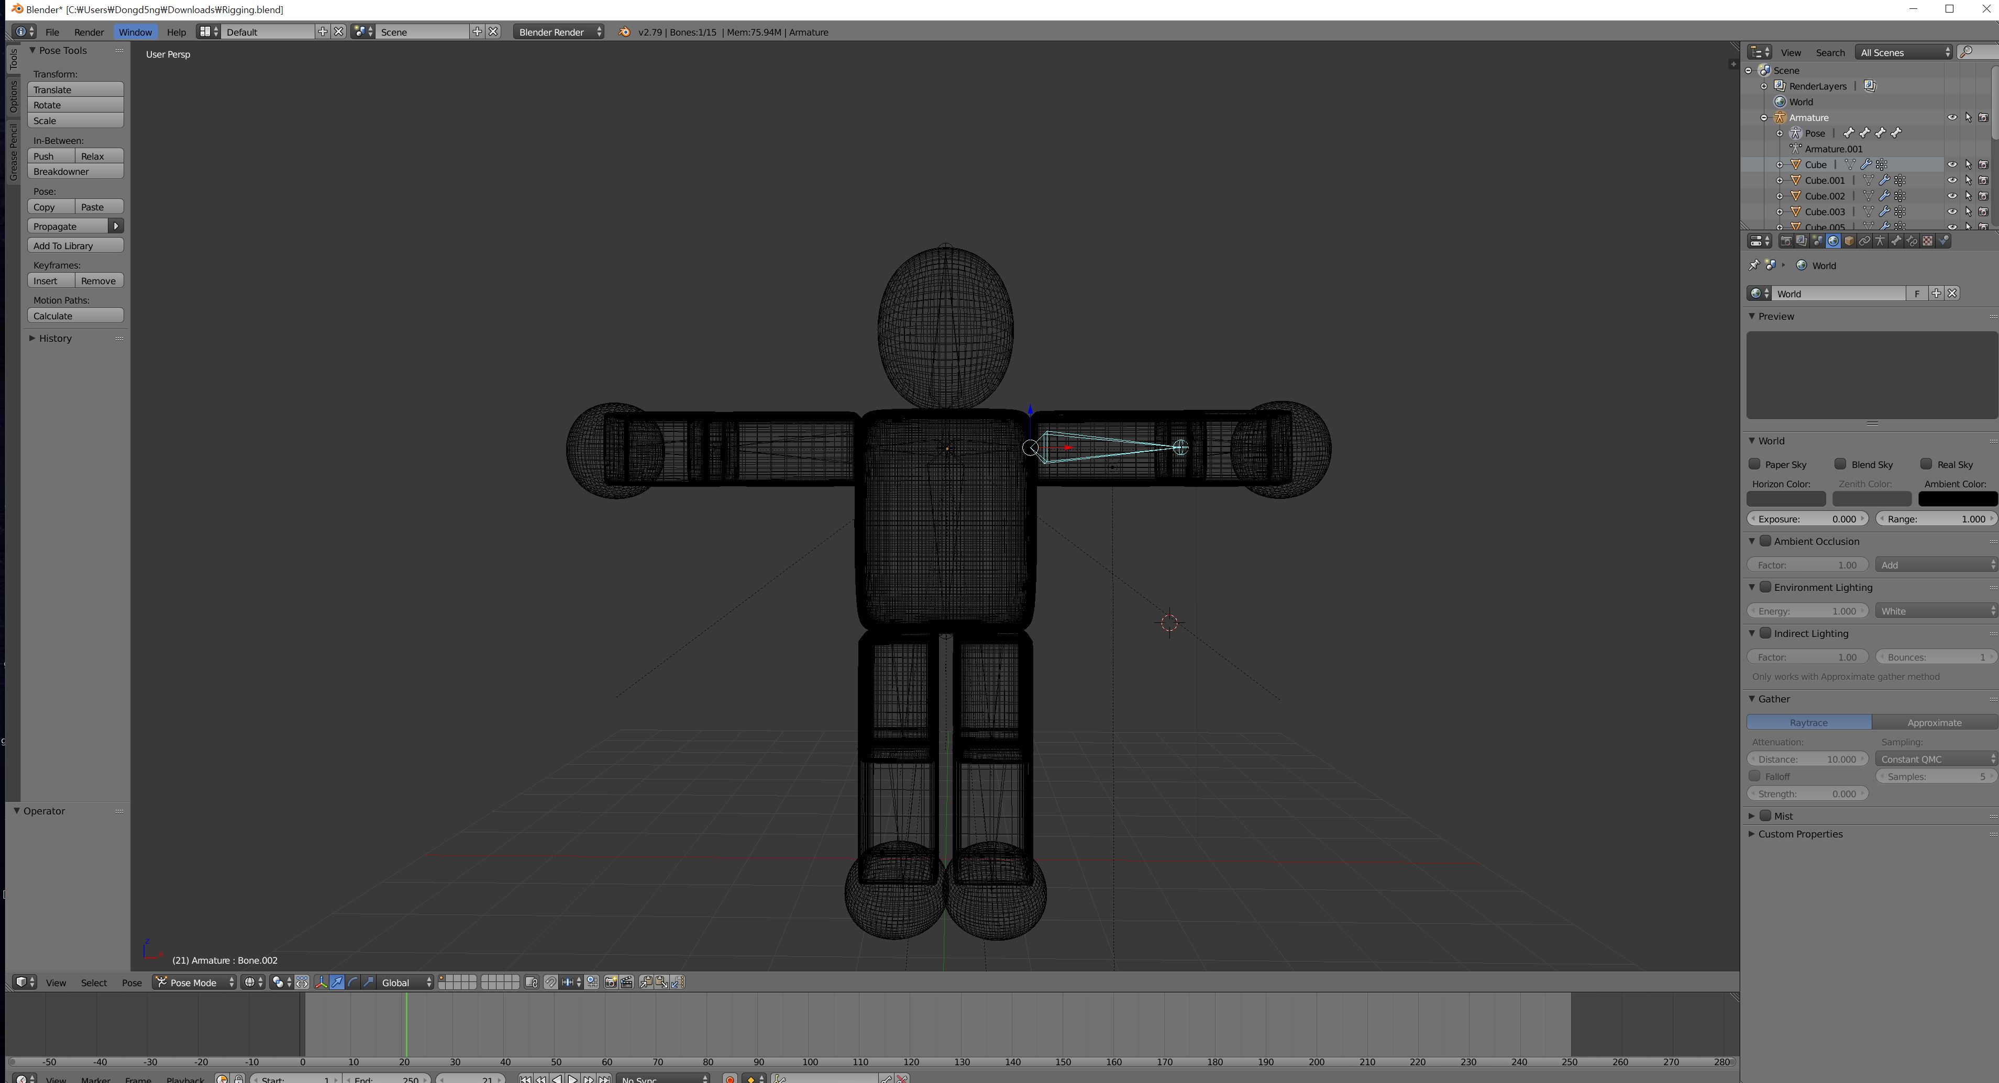Open Object properties cube icon
This screenshot has width=1999, height=1083.
coord(1849,240)
